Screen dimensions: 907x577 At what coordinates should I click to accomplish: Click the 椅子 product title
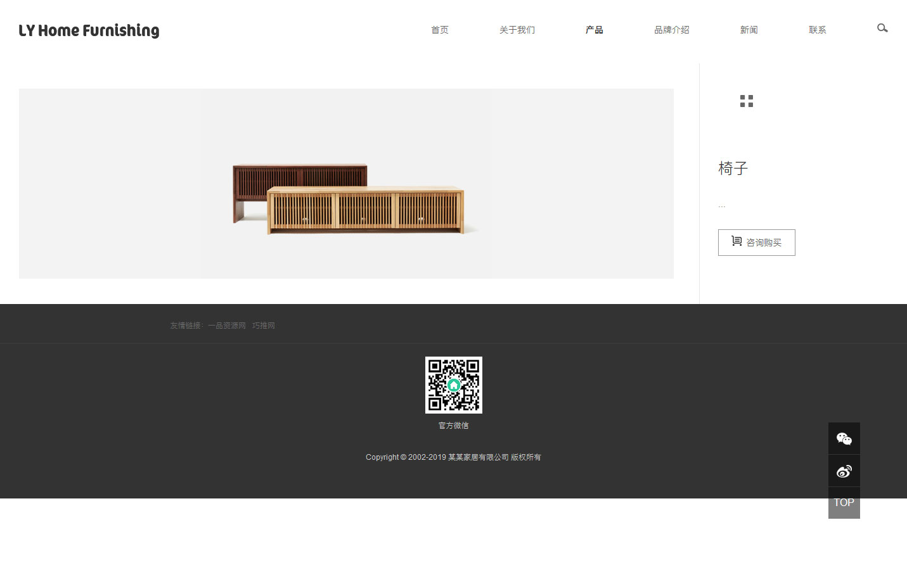click(733, 168)
